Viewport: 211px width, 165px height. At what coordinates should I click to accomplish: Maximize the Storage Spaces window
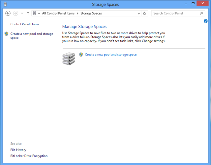pyautogui.click(x=193, y=3)
